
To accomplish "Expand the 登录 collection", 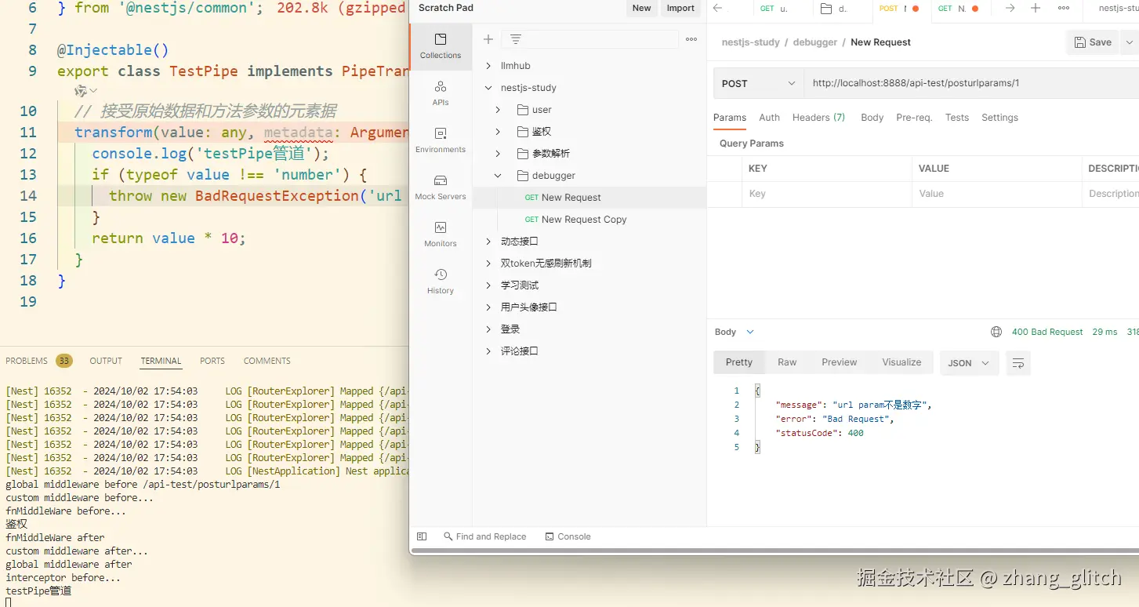I will [488, 329].
